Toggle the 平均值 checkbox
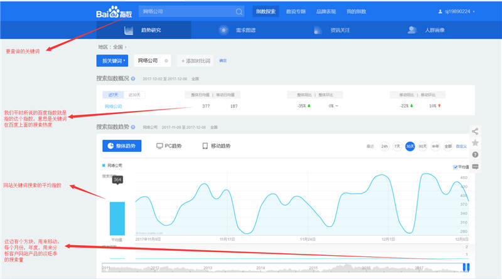The image size is (502, 279). [455, 167]
